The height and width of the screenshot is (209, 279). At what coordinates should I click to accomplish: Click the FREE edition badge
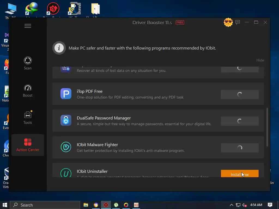point(180,22)
